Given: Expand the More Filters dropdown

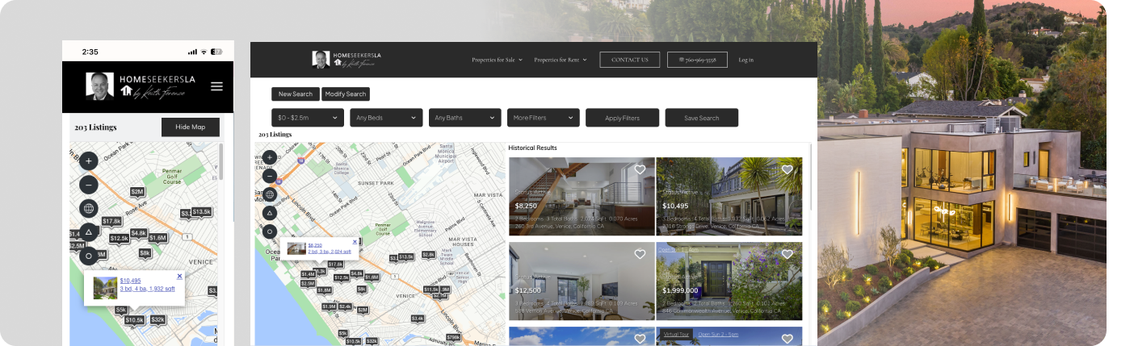Looking at the screenshot, I should coord(544,118).
